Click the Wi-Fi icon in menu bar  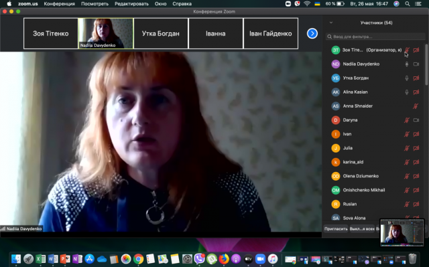[x=307, y=4]
